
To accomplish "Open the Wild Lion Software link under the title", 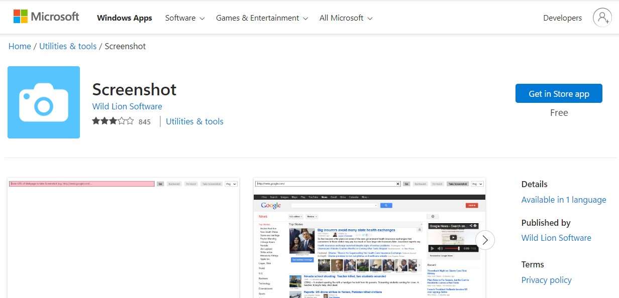I will click(x=127, y=106).
